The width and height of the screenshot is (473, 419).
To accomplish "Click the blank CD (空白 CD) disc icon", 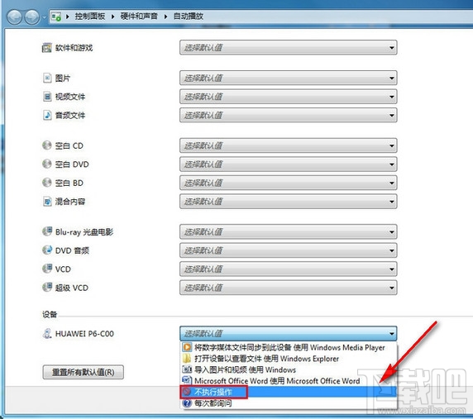I will pyautogui.click(x=47, y=145).
